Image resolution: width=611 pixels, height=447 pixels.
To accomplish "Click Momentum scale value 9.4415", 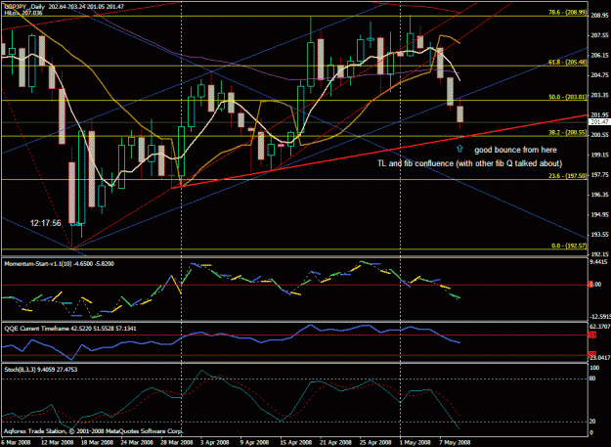I will 599,262.
